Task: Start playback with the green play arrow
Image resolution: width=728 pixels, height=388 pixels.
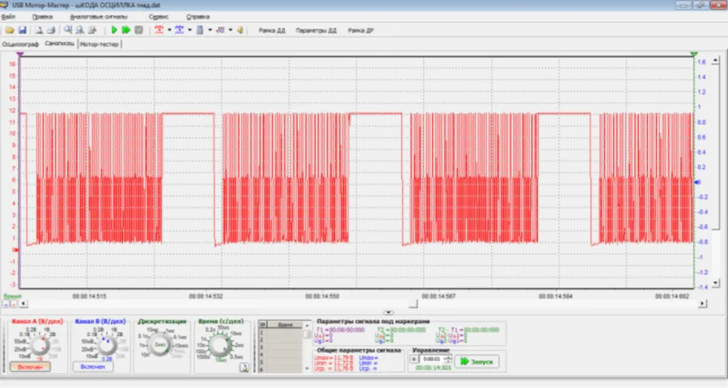Action: [114, 30]
